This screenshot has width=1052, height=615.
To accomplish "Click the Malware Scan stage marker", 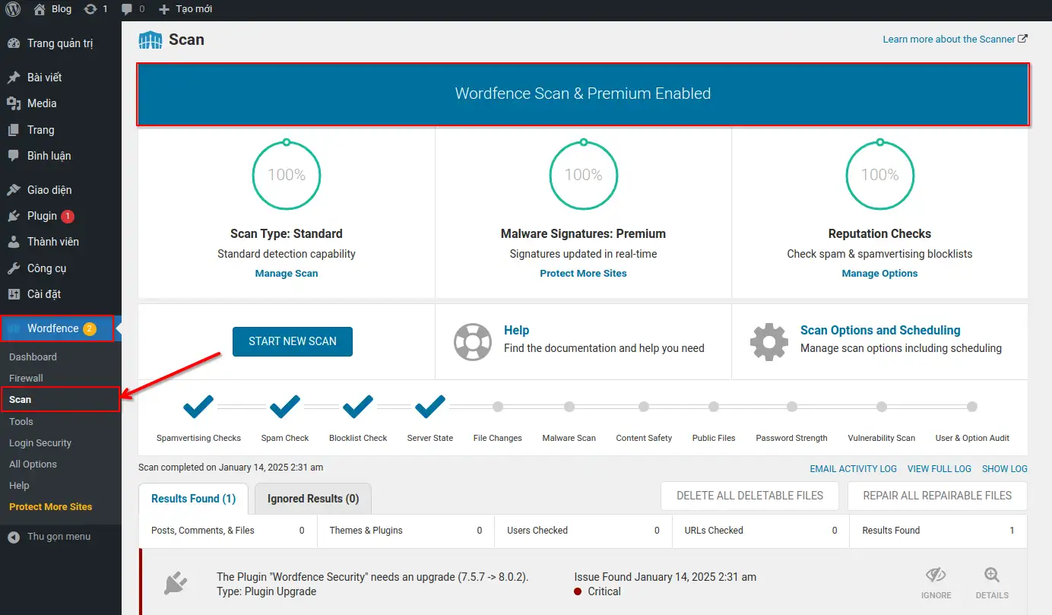I will click(x=569, y=407).
